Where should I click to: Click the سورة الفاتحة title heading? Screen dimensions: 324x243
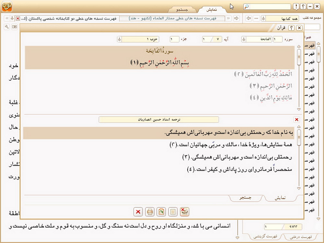click(x=159, y=51)
